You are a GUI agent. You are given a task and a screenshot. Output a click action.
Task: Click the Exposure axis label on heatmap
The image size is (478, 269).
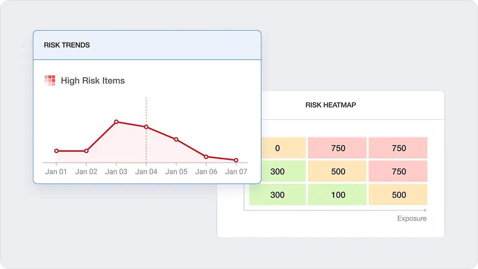pyautogui.click(x=412, y=219)
